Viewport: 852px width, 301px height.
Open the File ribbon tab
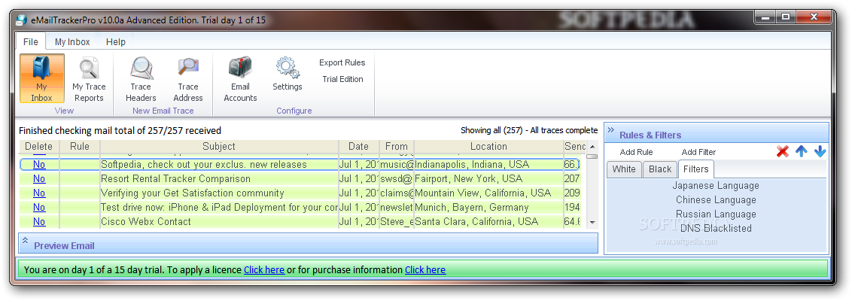[x=30, y=42]
